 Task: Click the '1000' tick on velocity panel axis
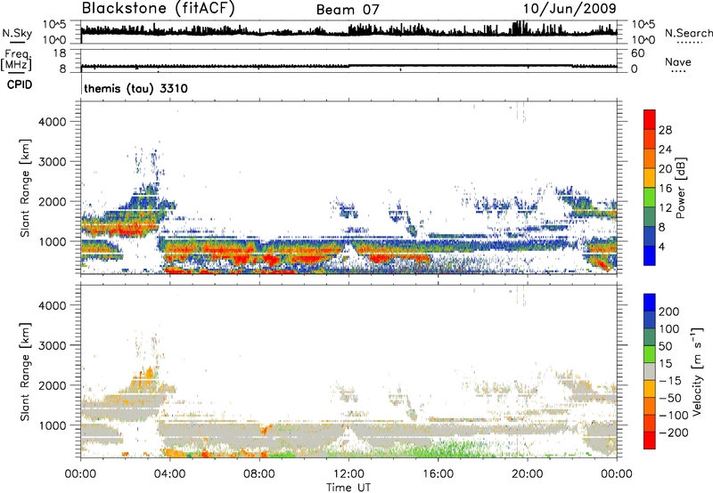tap(53, 425)
